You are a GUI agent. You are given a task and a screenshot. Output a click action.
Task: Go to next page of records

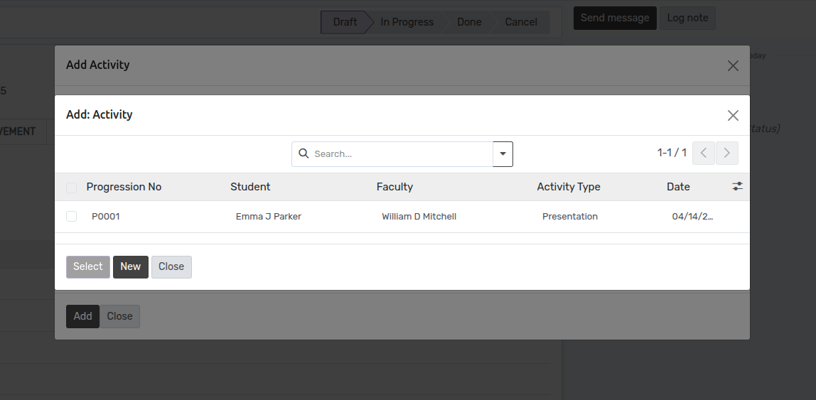coord(726,153)
